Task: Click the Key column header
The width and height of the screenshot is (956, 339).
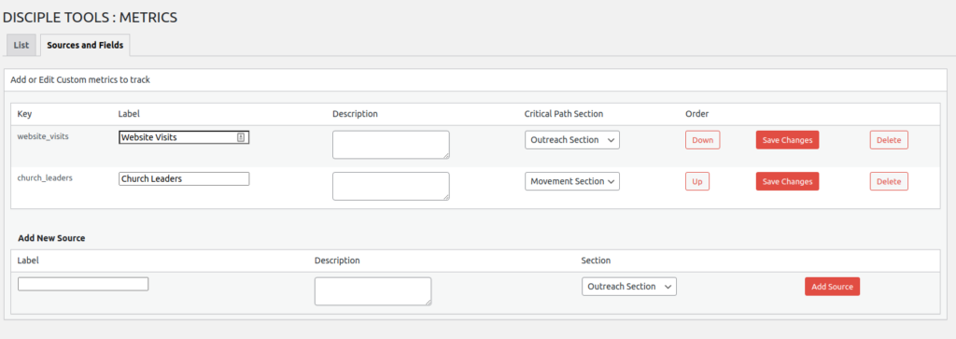Action: [24, 114]
